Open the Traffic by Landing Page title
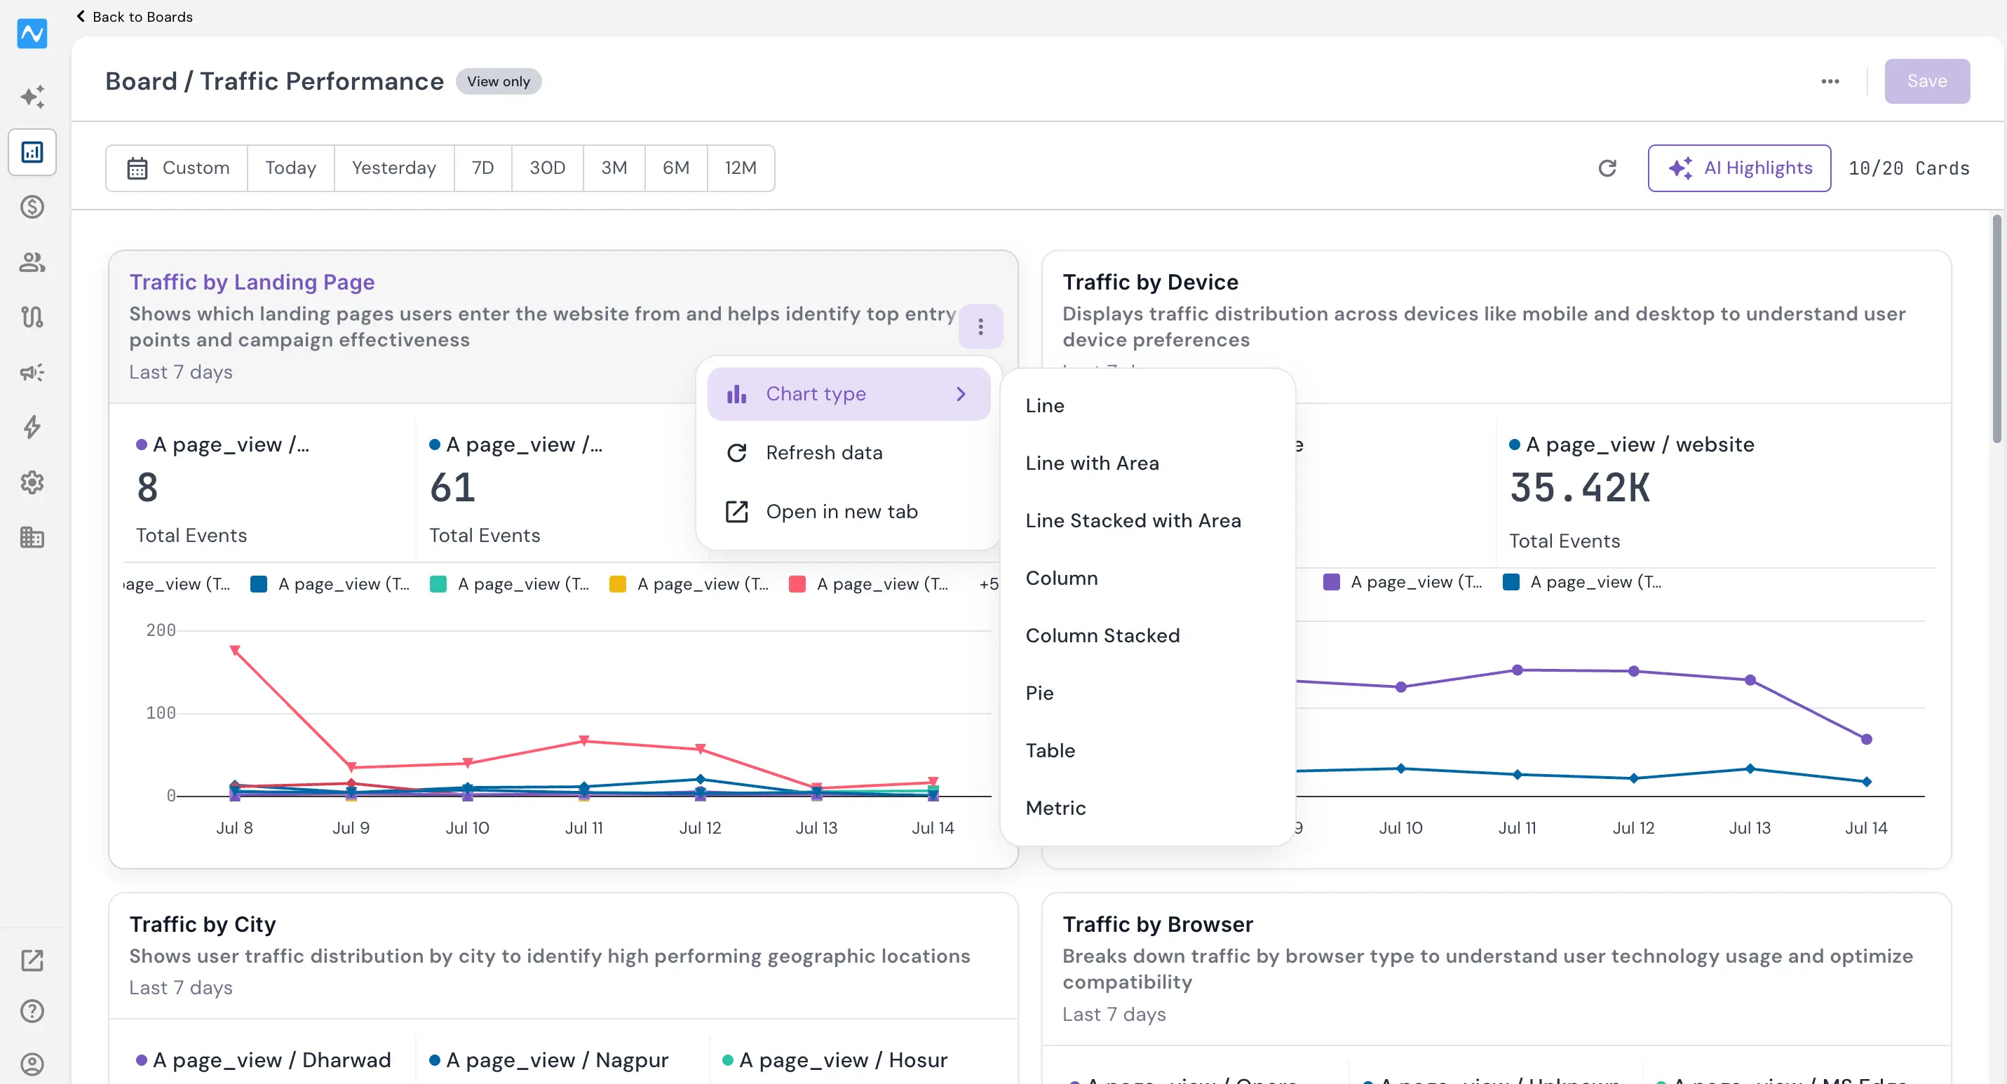2007x1084 pixels. click(x=252, y=282)
